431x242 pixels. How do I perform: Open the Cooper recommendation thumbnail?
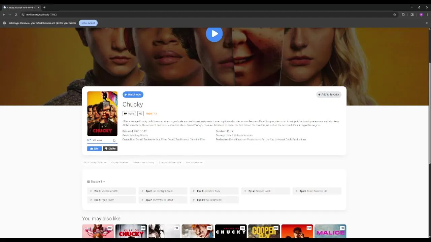[x=264, y=231]
